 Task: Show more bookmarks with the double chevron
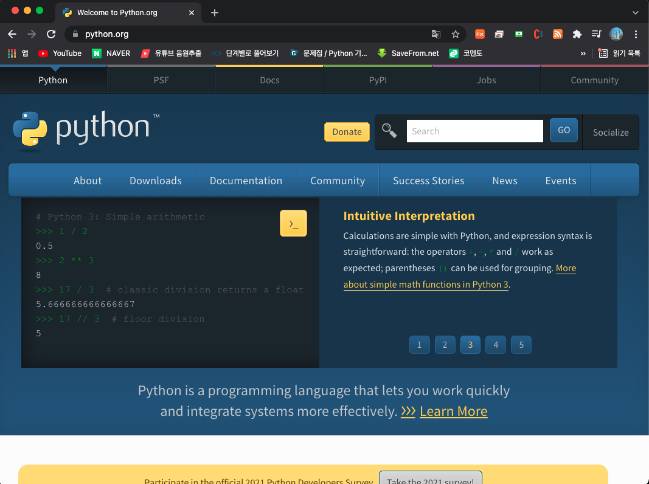(x=583, y=54)
